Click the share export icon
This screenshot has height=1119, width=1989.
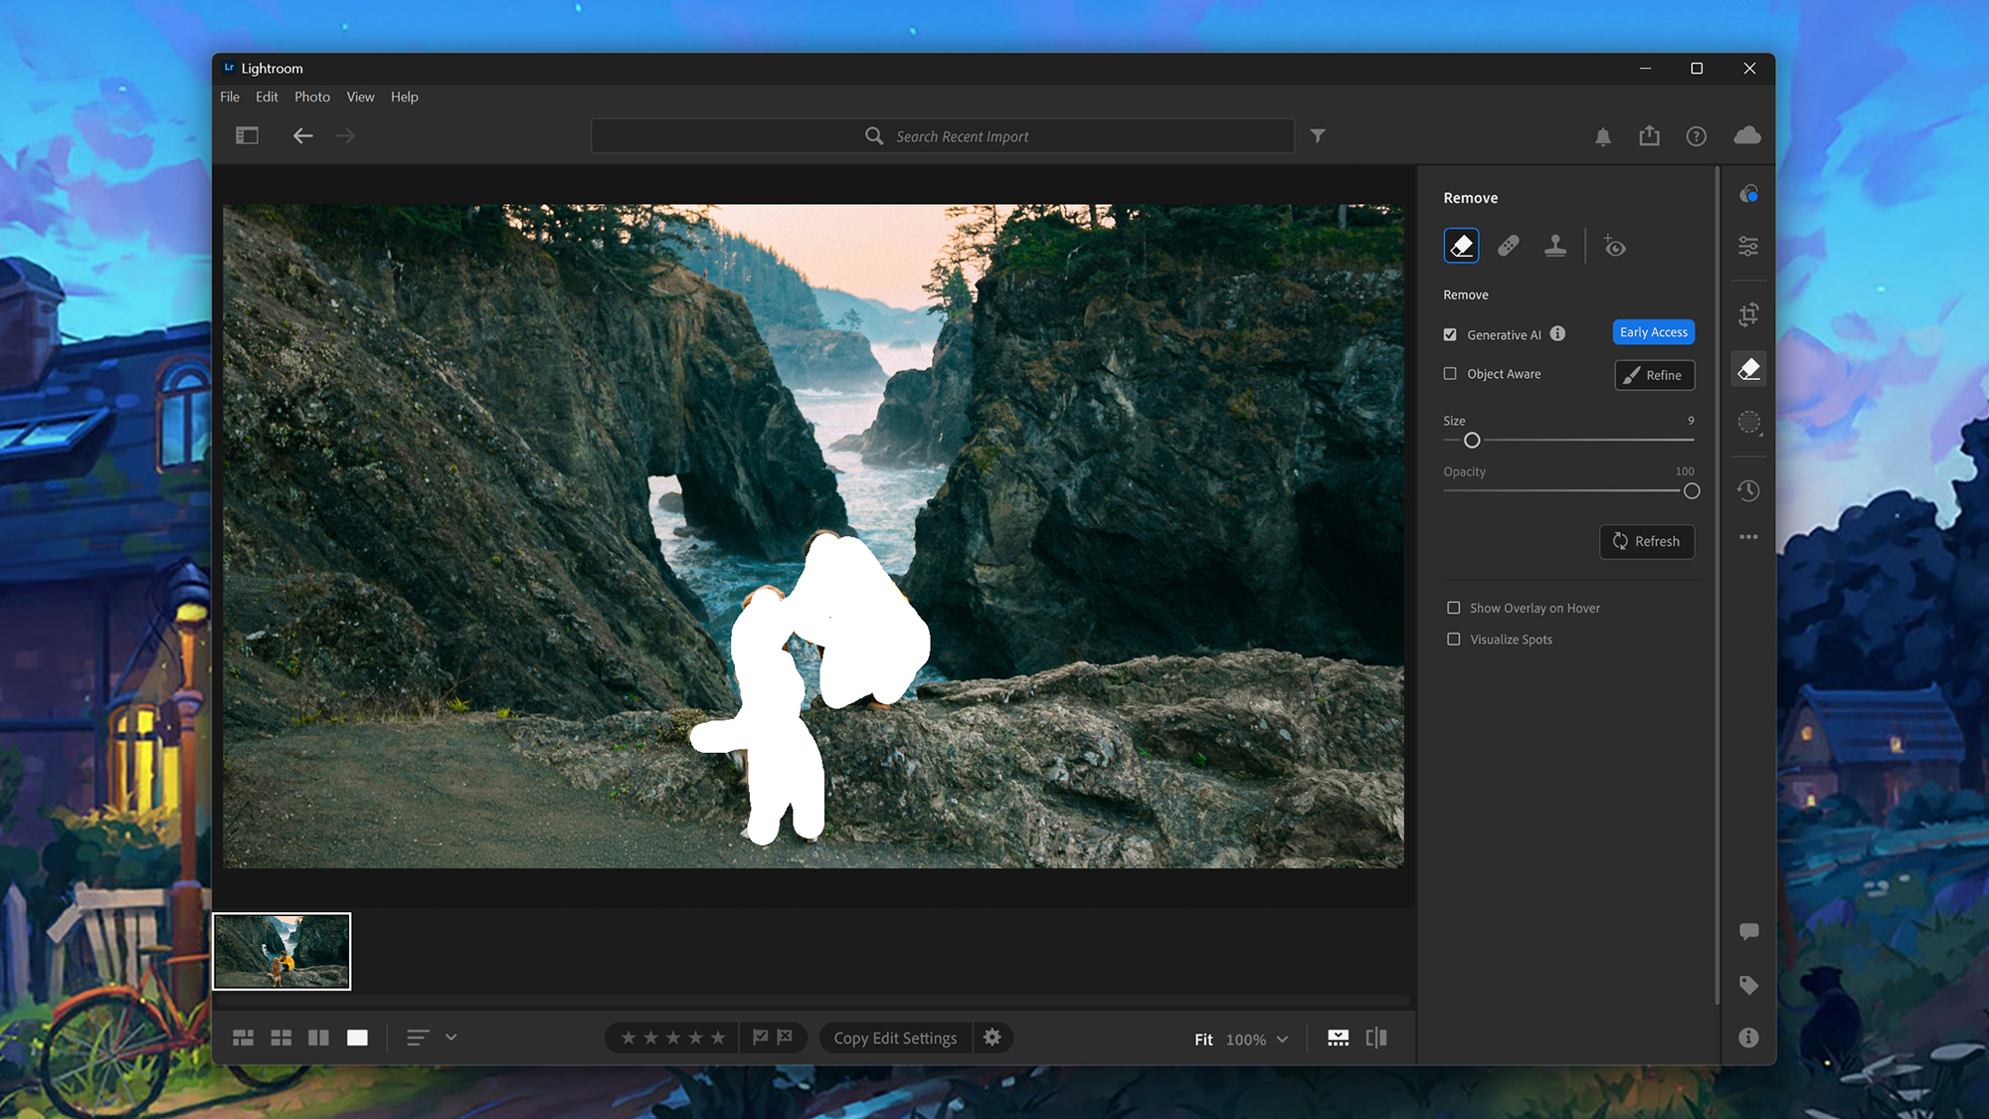click(x=1649, y=136)
